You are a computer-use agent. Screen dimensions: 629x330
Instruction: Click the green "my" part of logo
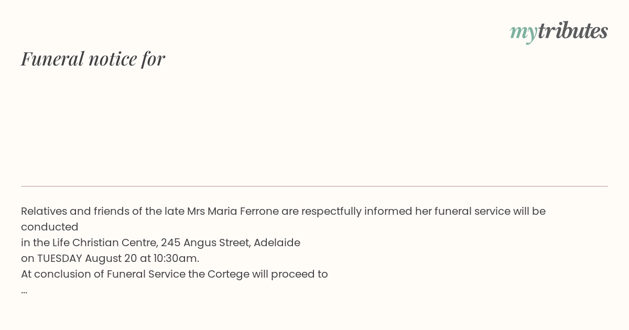[x=523, y=33]
